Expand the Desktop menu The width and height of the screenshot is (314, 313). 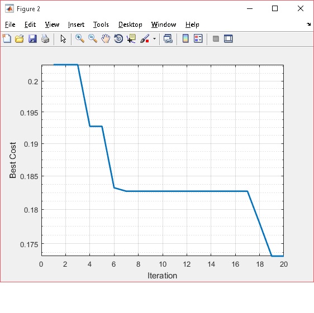coord(130,25)
